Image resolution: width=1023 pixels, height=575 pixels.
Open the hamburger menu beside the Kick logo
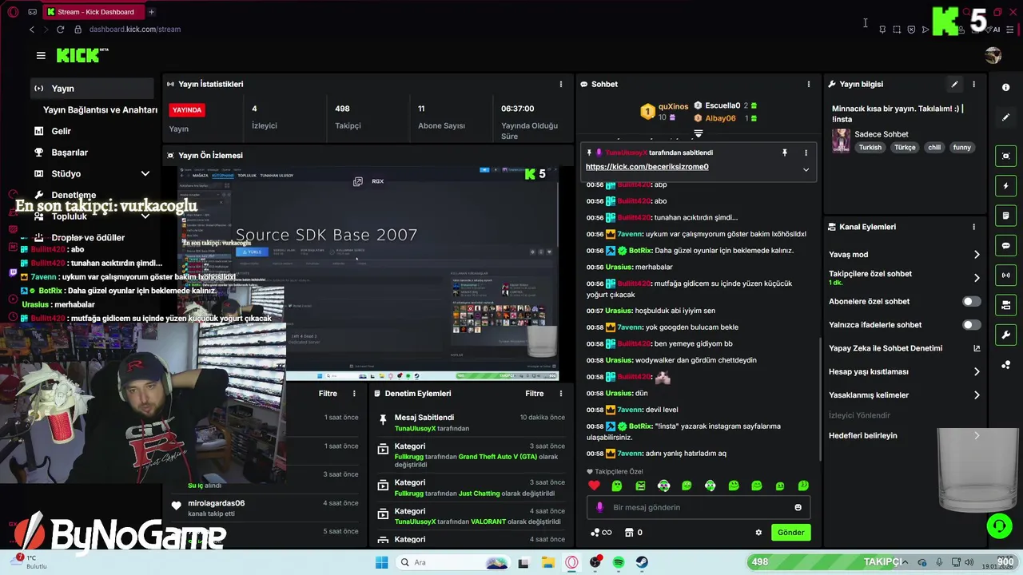(x=41, y=55)
